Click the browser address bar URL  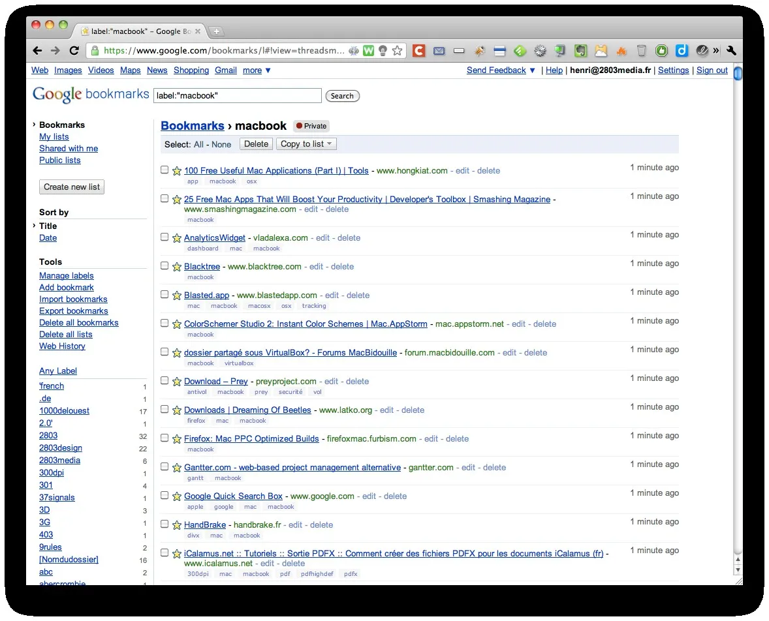tap(224, 50)
